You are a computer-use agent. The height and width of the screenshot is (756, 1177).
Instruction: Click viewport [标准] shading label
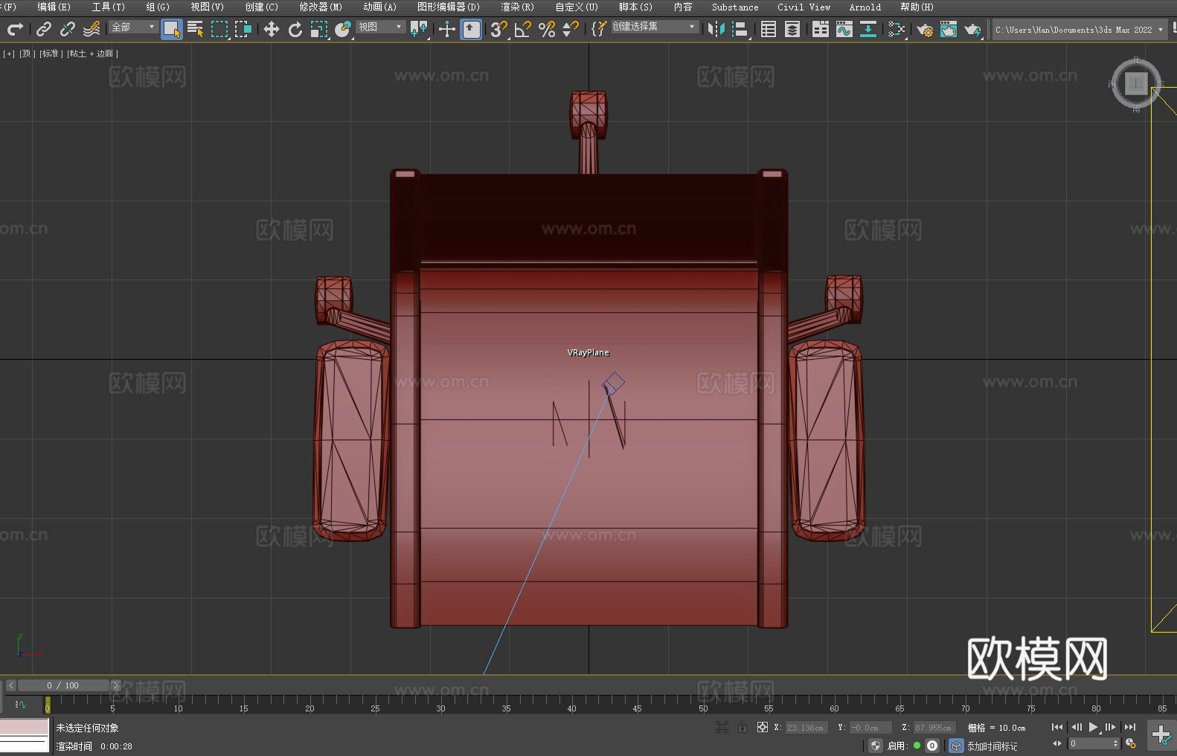point(51,54)
